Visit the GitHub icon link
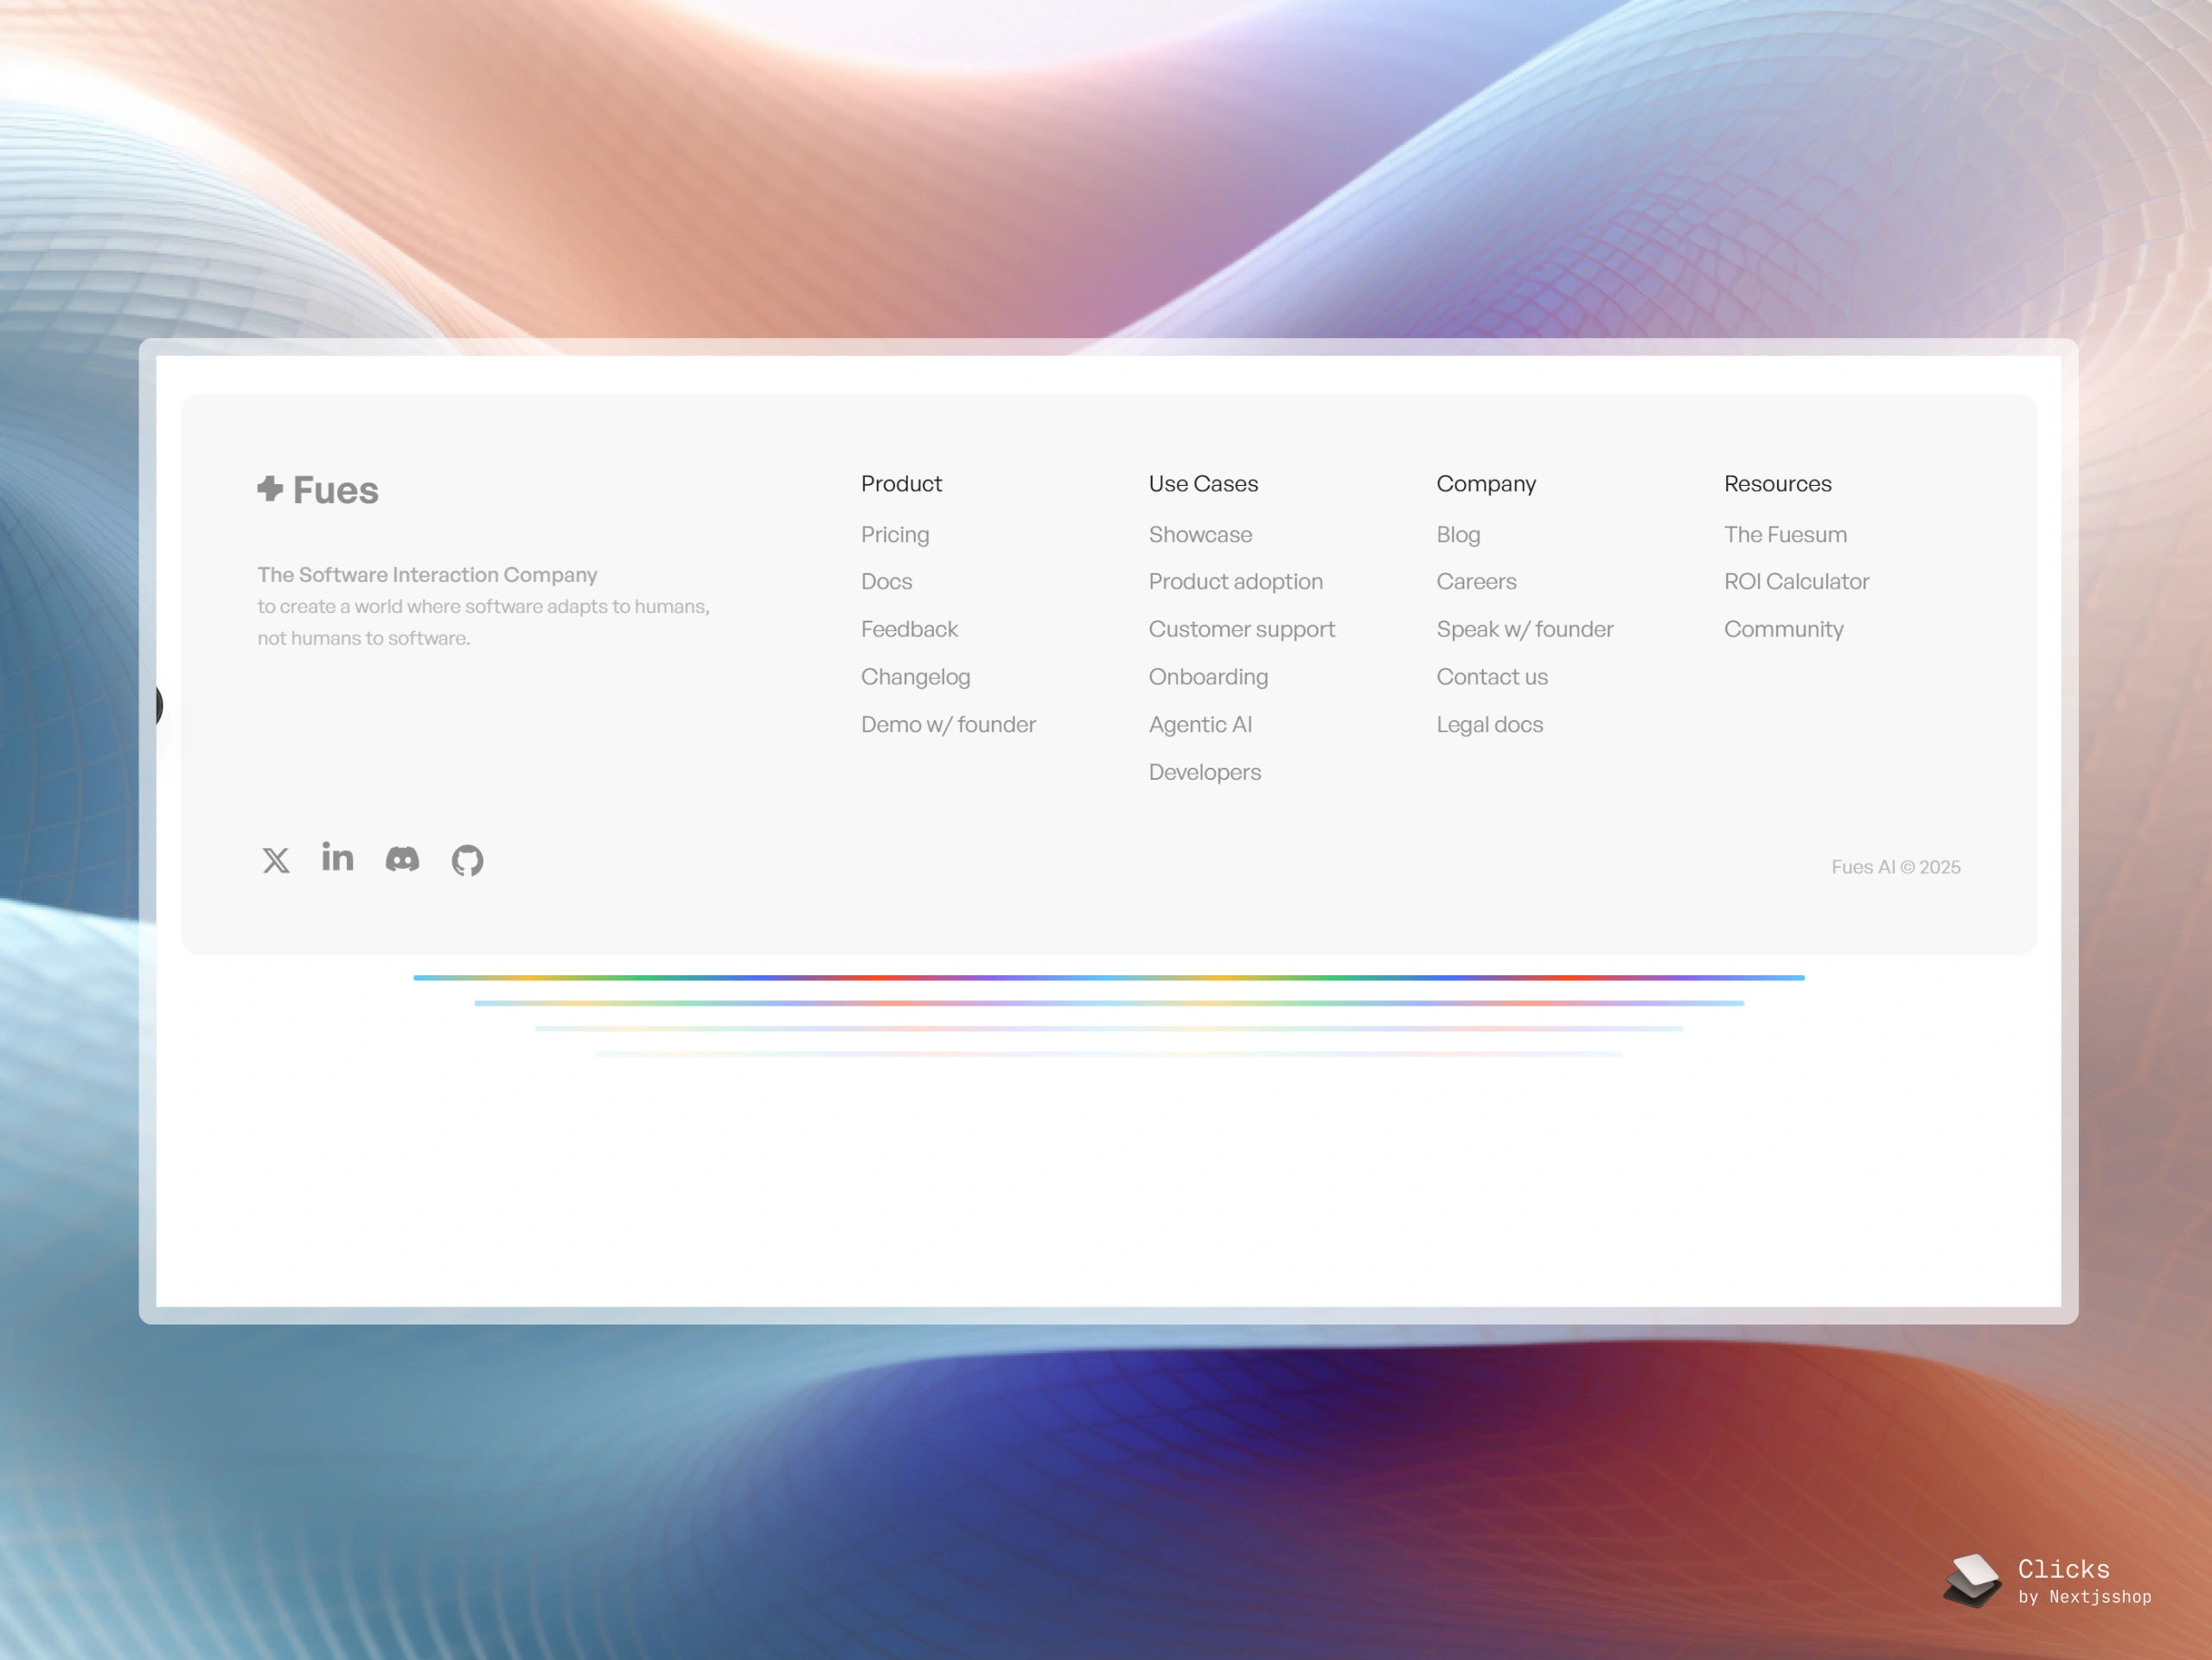Viewport: 2212px width, 1660px height. tap(467, 860)
